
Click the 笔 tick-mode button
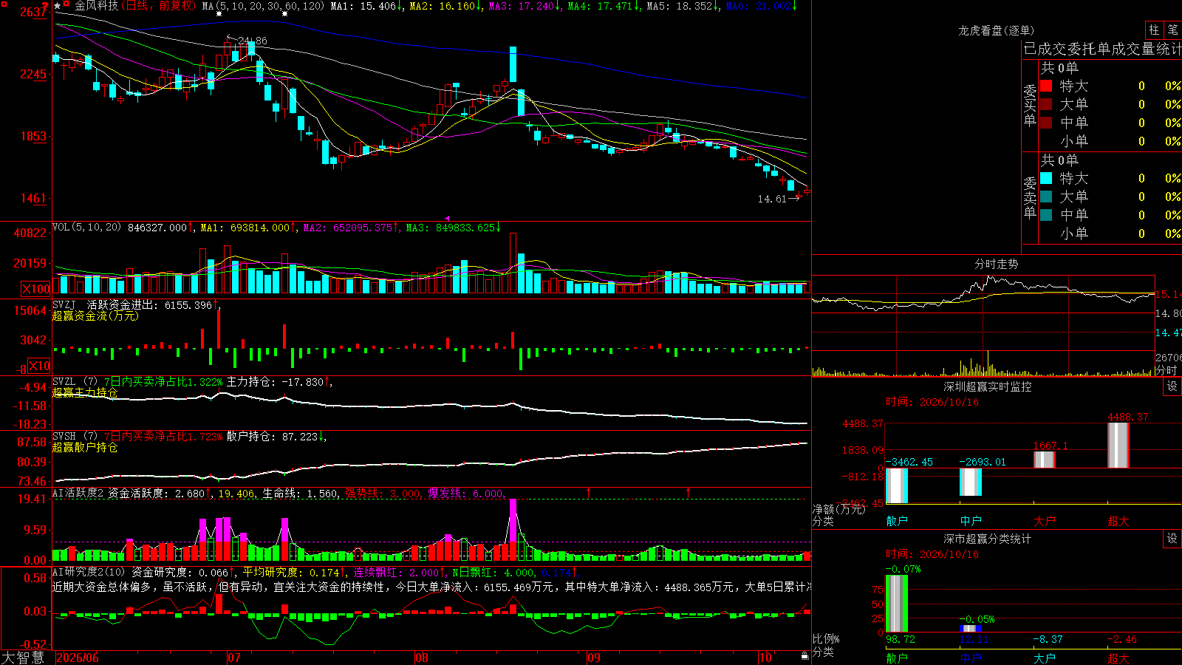point(1172,30)
